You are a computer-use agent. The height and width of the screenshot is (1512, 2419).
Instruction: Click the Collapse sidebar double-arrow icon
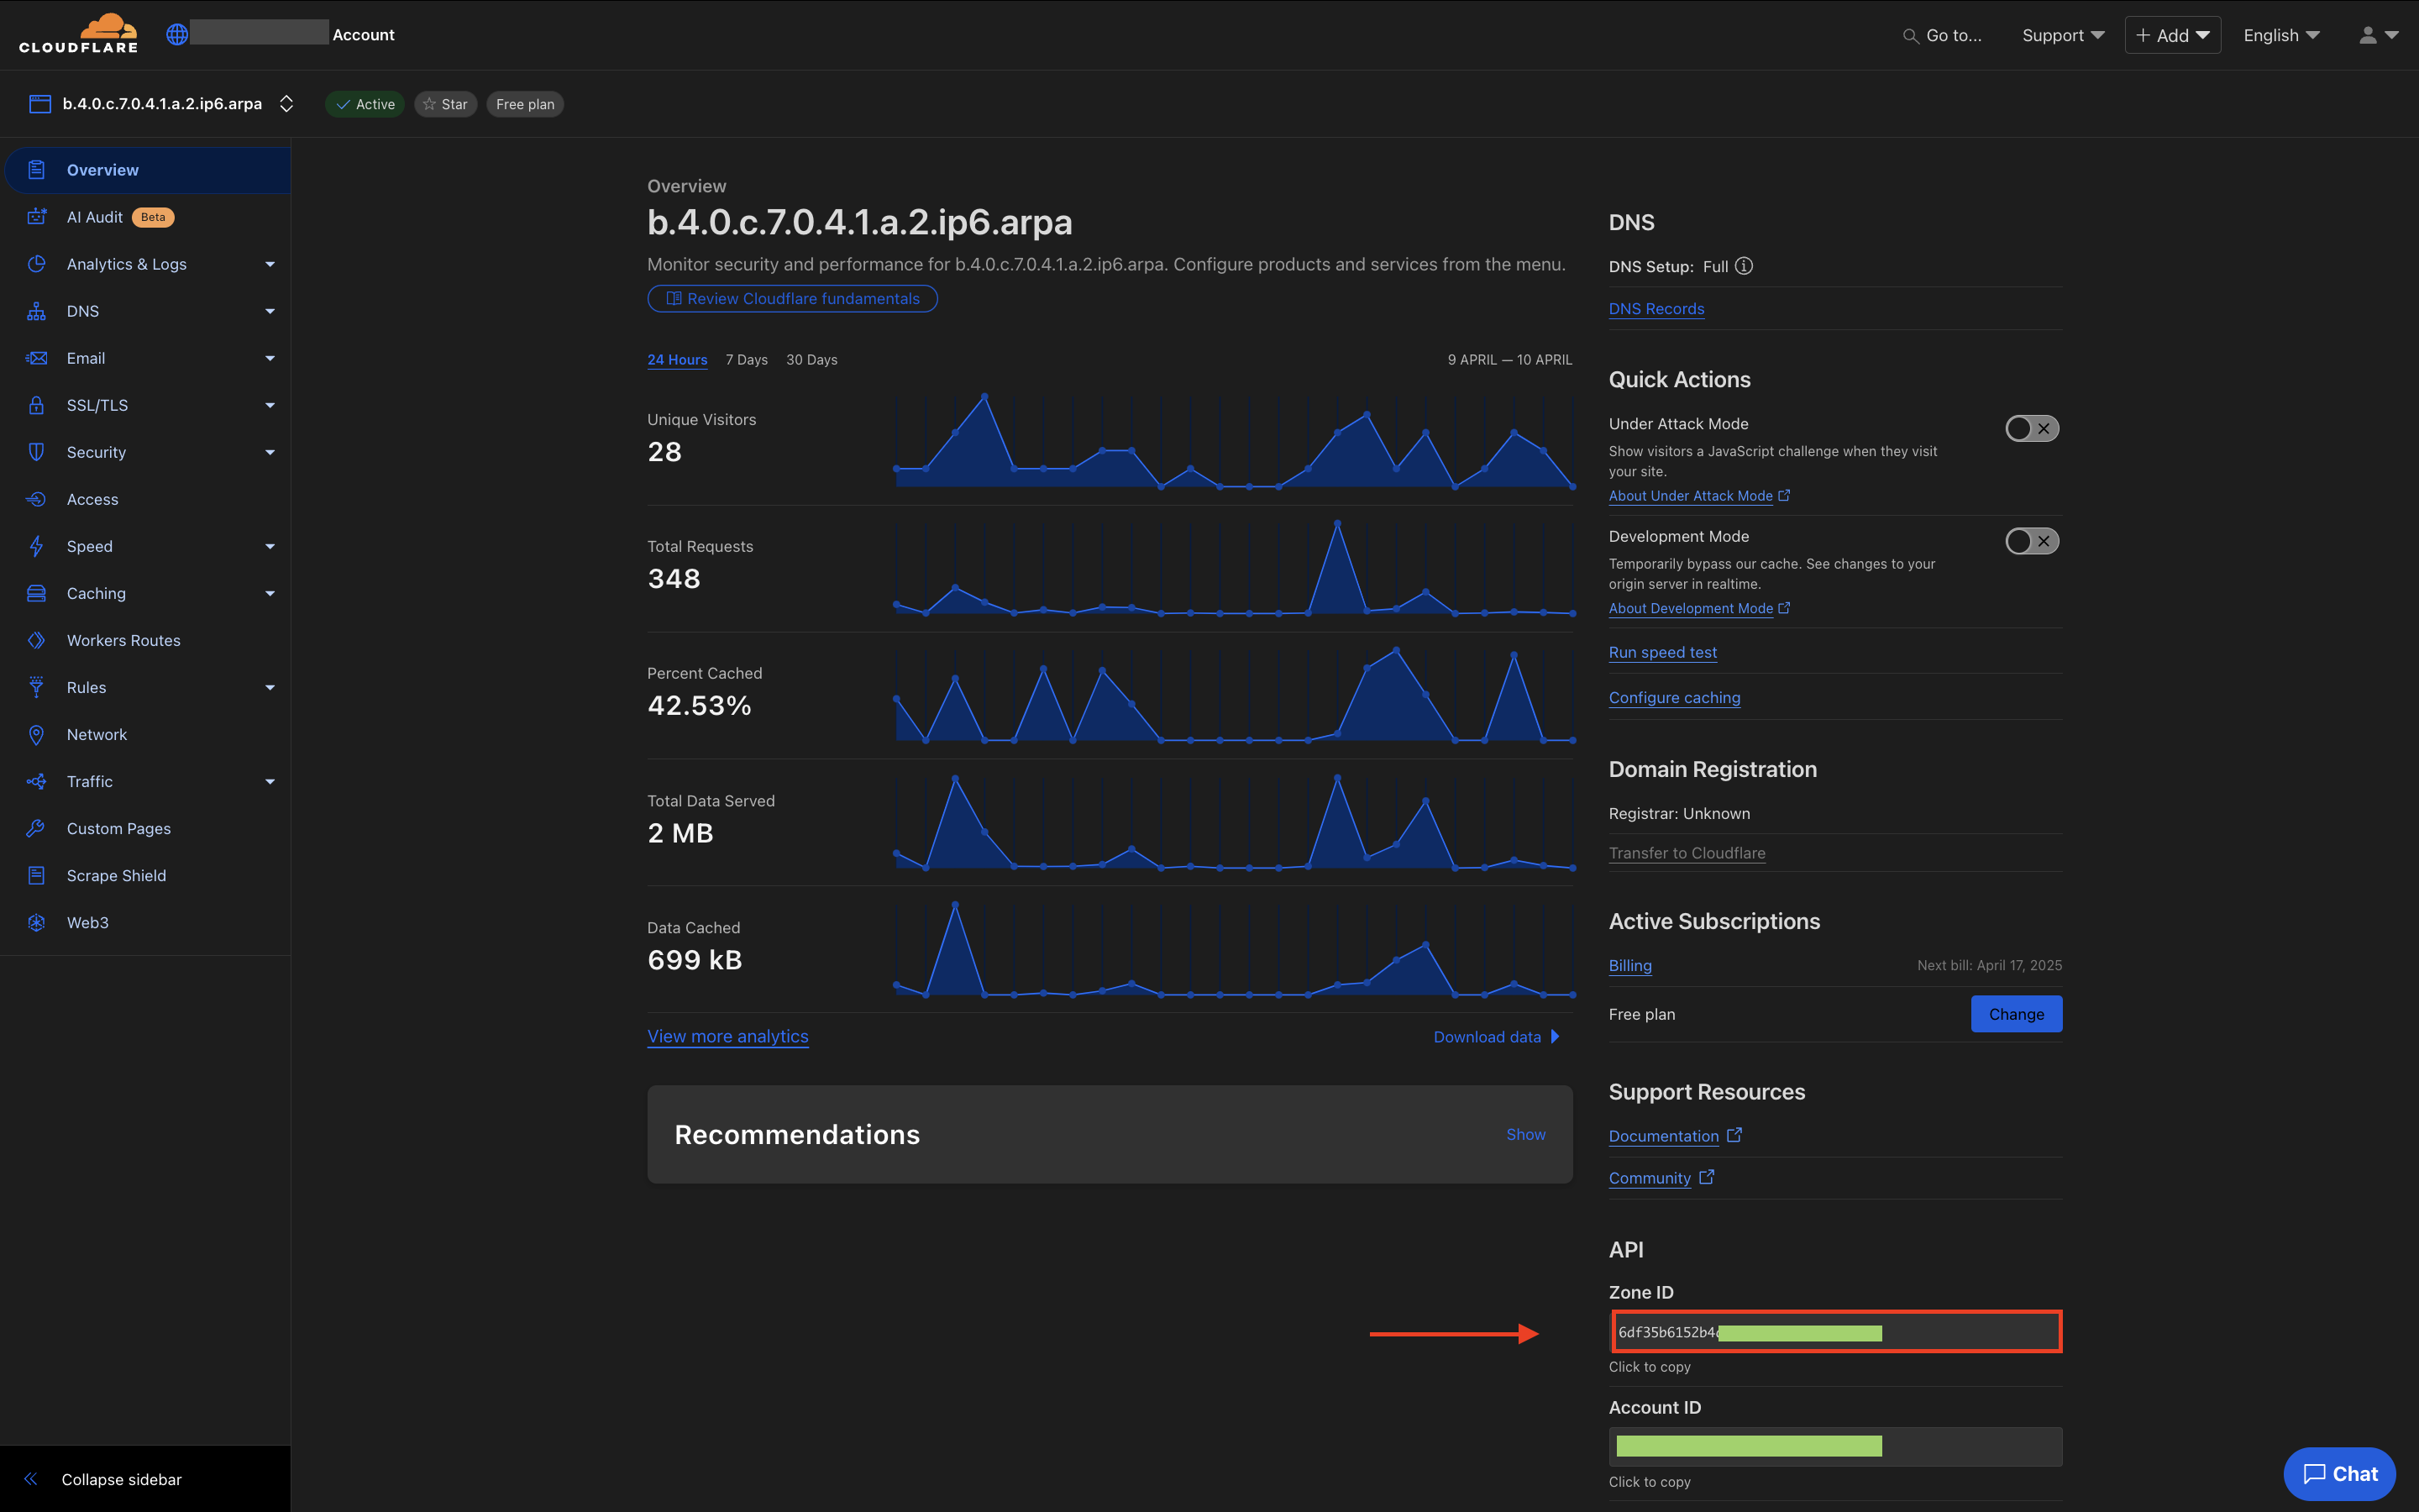click(x=31, y=1479)
